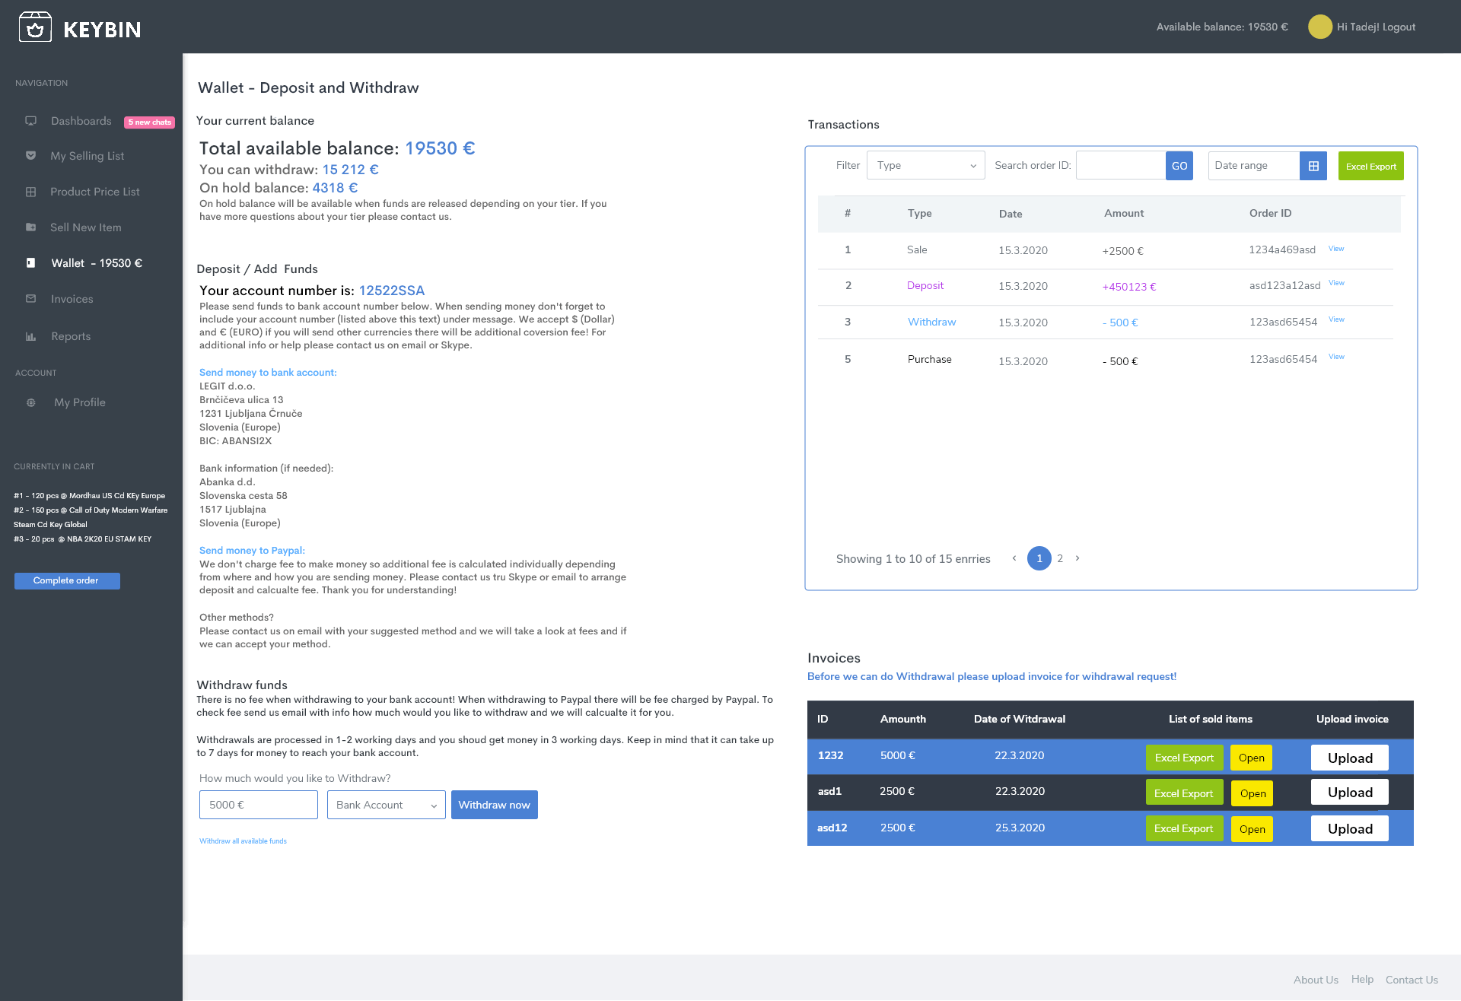Click the Sell New Item icon
This screenshot has height=1001, width=1461.
point(31,227)
